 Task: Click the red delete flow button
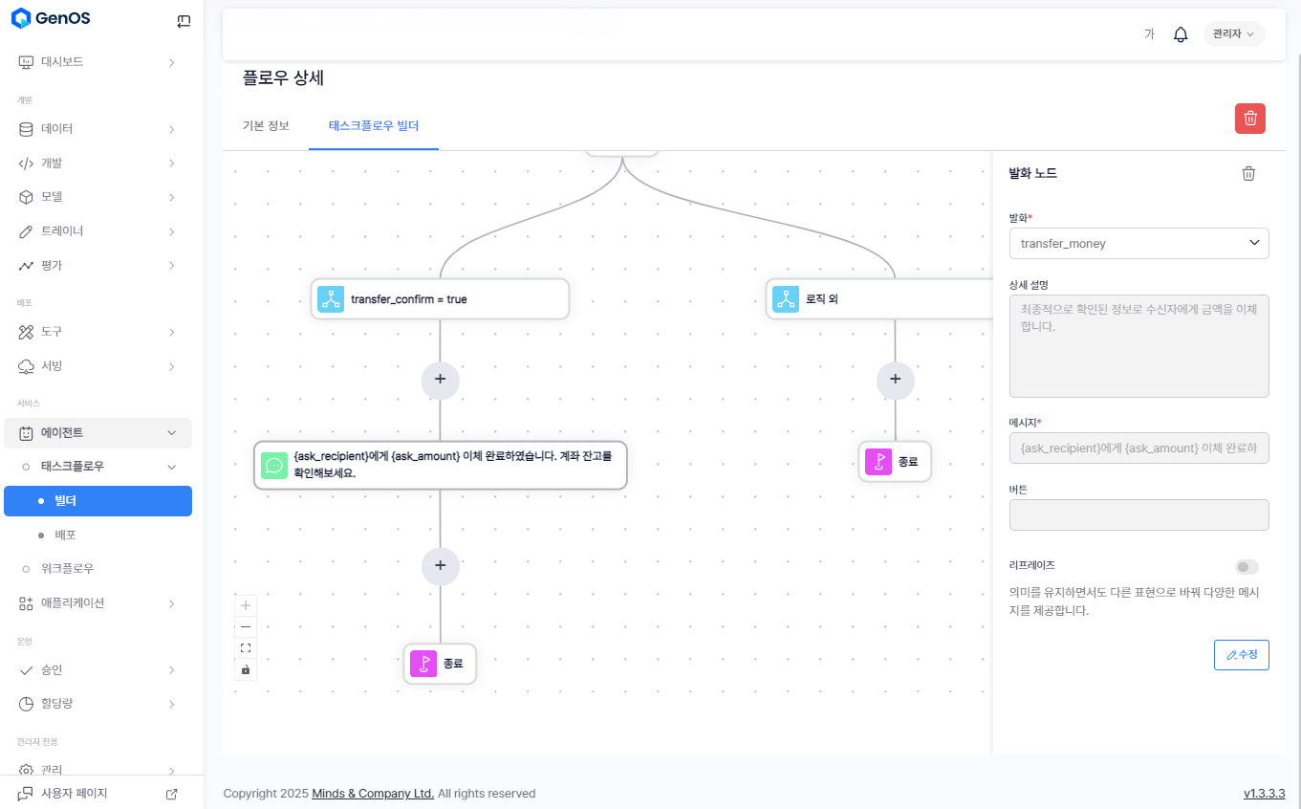[1250, 119]
